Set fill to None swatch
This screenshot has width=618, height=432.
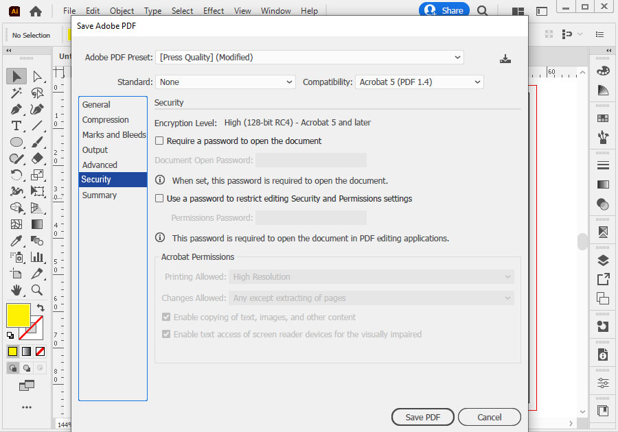click(x=41, y=351)
